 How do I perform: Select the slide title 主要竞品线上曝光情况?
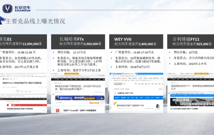35,21
